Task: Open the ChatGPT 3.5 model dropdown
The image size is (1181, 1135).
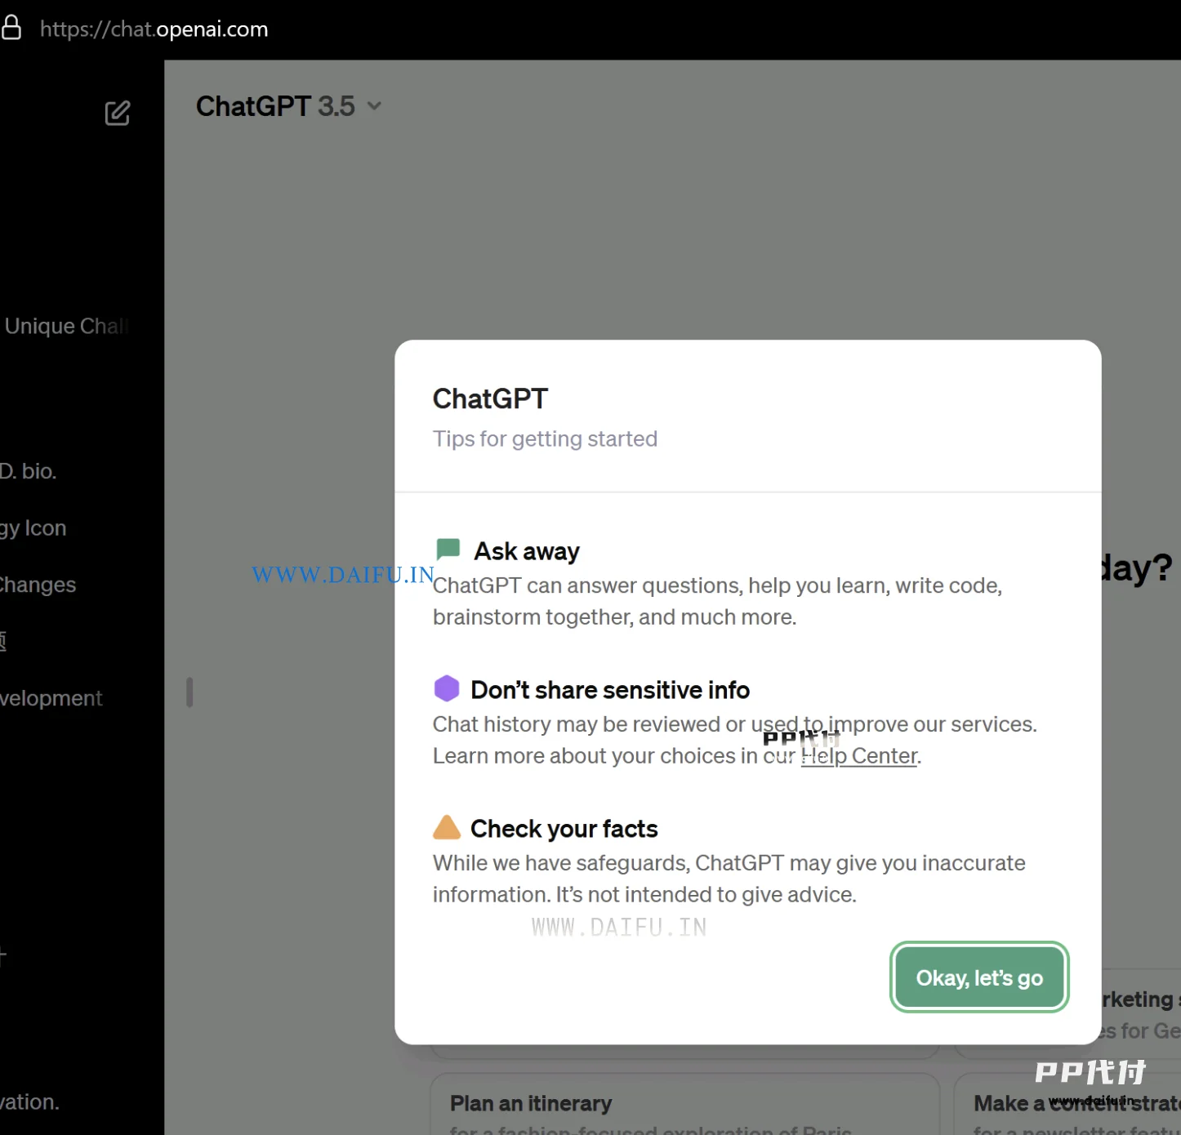Action: point(288,106)
